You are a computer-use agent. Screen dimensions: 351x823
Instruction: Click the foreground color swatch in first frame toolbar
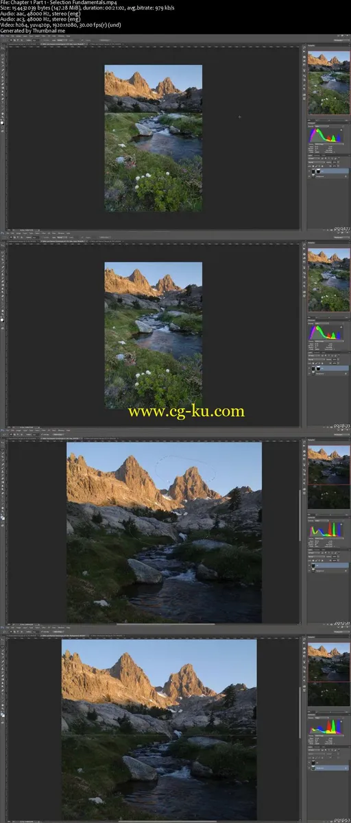[3, 122]
